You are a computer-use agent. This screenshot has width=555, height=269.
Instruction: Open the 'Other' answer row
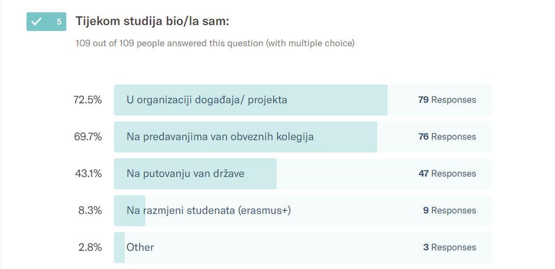[302, 247]
